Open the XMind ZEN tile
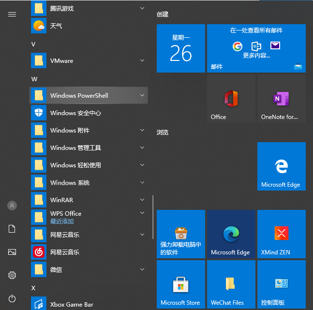 click(x=281, y=235)
